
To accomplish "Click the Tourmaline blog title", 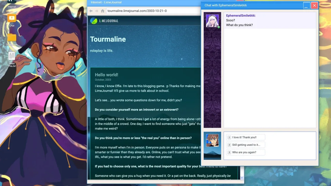I will point(108,39).
